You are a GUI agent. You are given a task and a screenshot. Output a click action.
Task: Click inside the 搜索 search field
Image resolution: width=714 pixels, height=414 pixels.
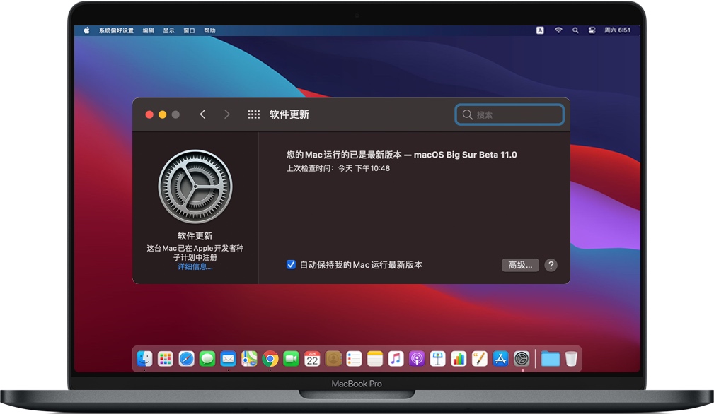pyautogui.click(x=508, y=114)
